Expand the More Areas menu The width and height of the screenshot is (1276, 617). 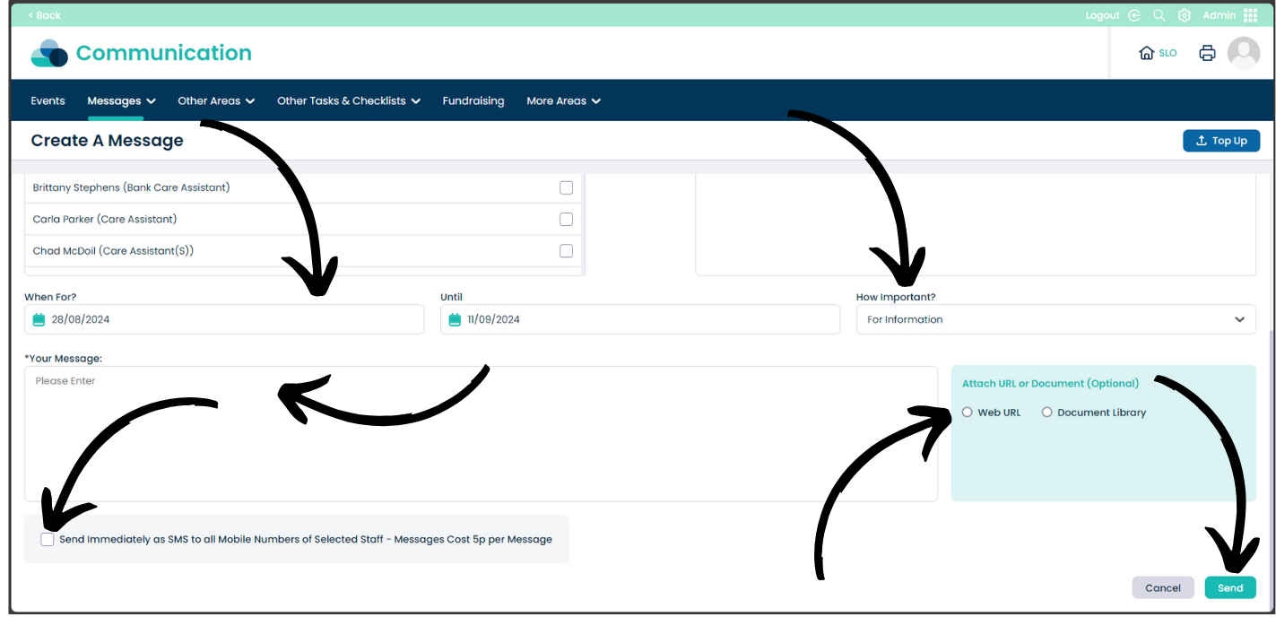(x=563, y=100)
